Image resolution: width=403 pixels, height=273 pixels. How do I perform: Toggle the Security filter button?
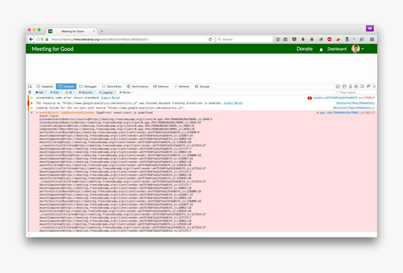pyautogui.click(x=86, y=92)
